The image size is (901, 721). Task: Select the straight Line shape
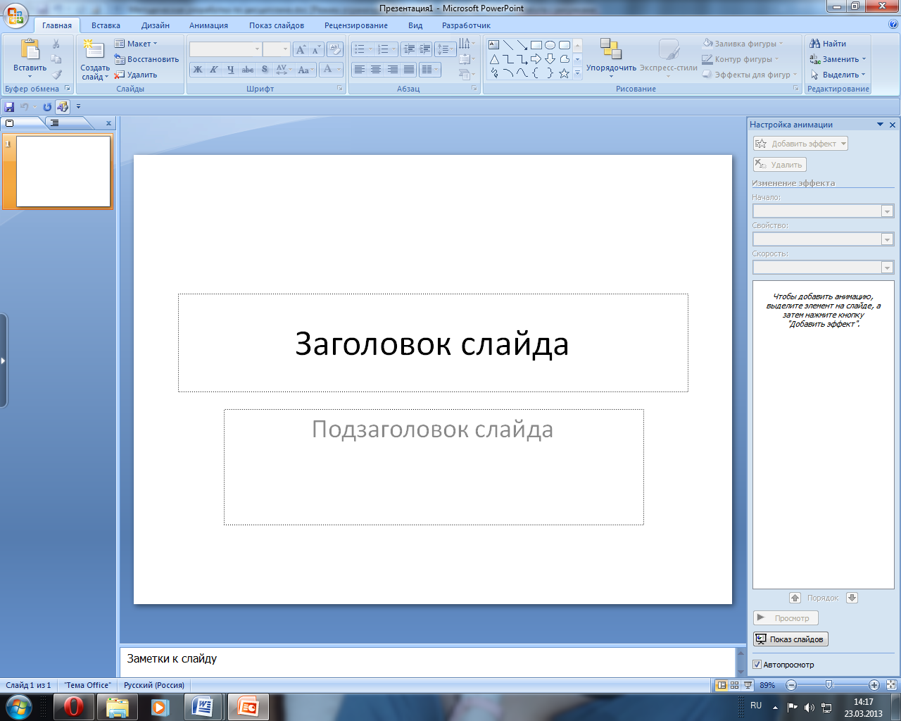pos(508,45)
